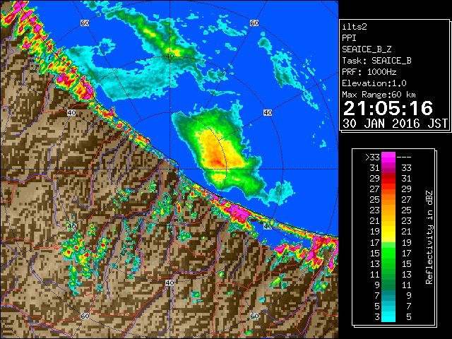Click the timestamp '21:05:16'
Screen dimensions: 452x339
pyautogui.click(x=388, y=108)
